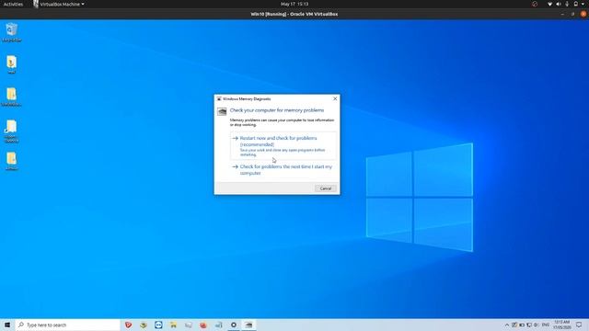Open File Explorer from the taskbar
The height and width of the screenshot is (331, 589).
click(174, 325)
